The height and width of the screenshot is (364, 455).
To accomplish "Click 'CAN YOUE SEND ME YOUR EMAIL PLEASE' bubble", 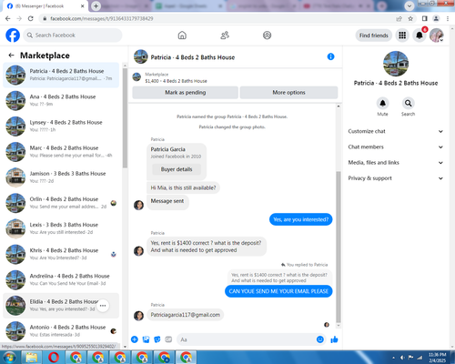I will point(278,291).
